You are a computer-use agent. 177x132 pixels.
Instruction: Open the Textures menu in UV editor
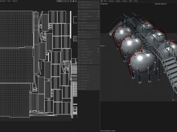(15, 1)
